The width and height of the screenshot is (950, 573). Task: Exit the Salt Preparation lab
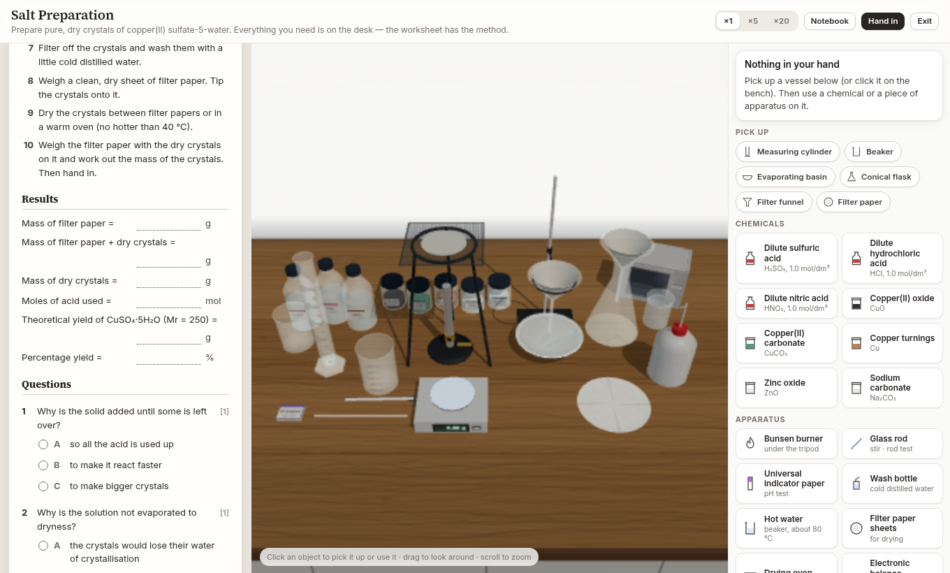click(924, 21)
